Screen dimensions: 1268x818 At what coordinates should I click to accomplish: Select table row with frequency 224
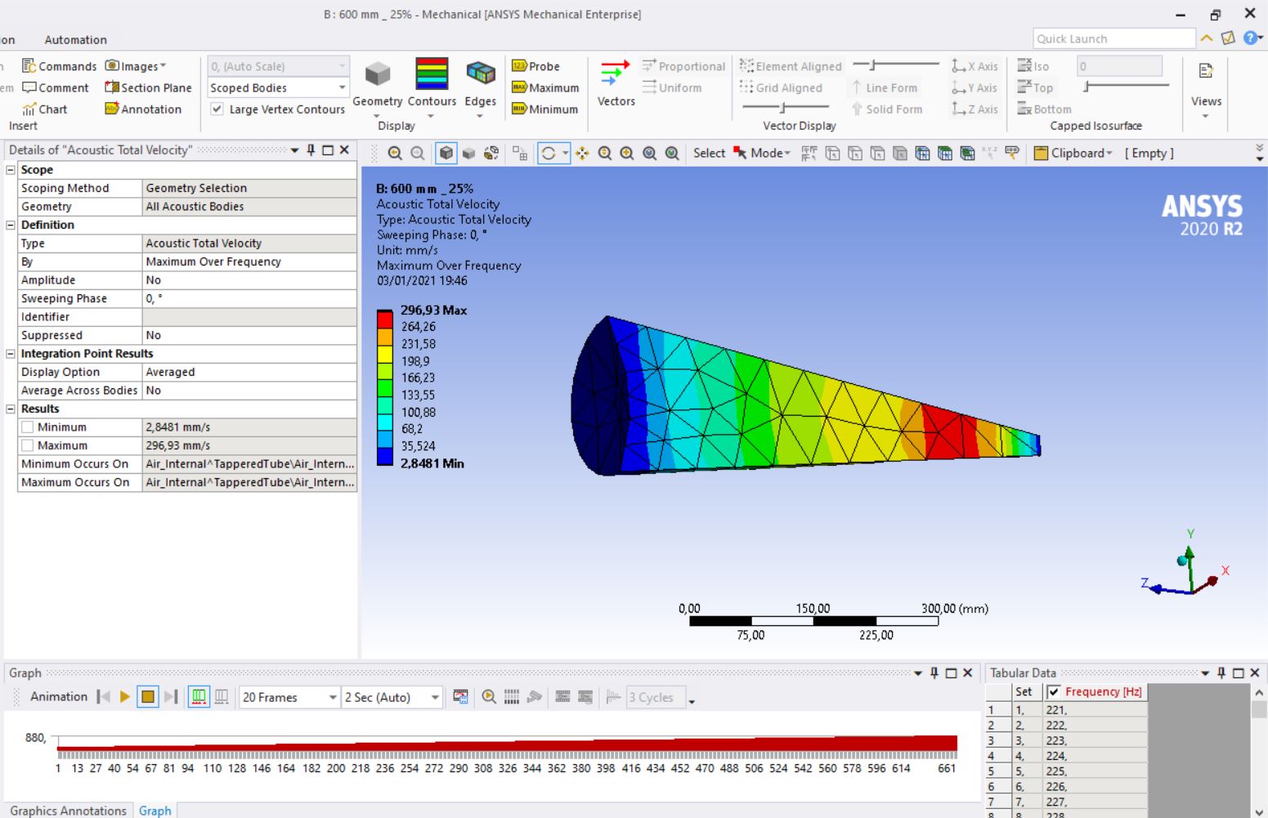[1065, 756]
